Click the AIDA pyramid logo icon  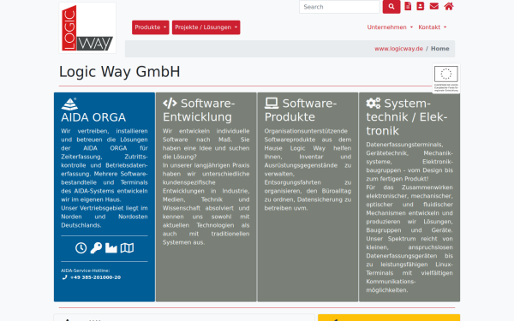click(x=69, y=104)
